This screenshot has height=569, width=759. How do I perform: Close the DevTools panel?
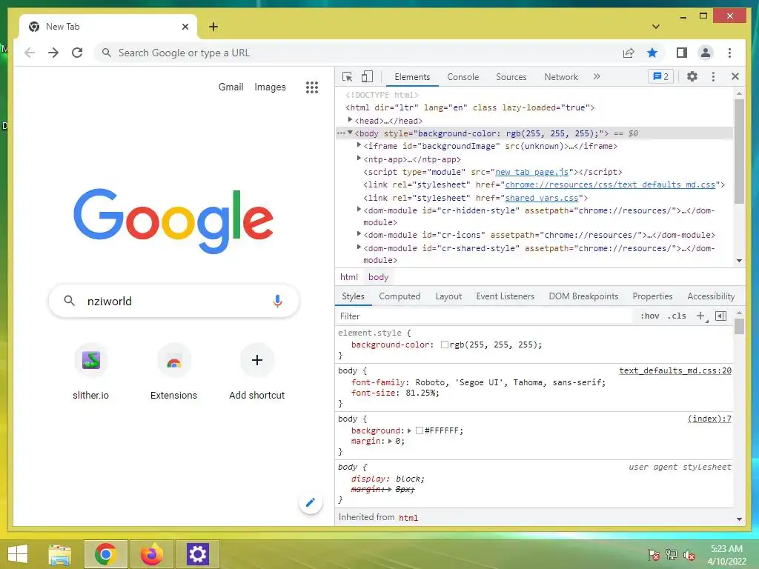735,76
